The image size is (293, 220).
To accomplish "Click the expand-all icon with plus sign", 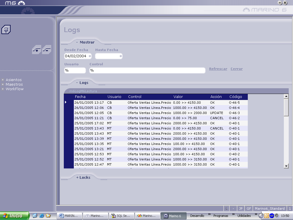I will coord(37,50).
